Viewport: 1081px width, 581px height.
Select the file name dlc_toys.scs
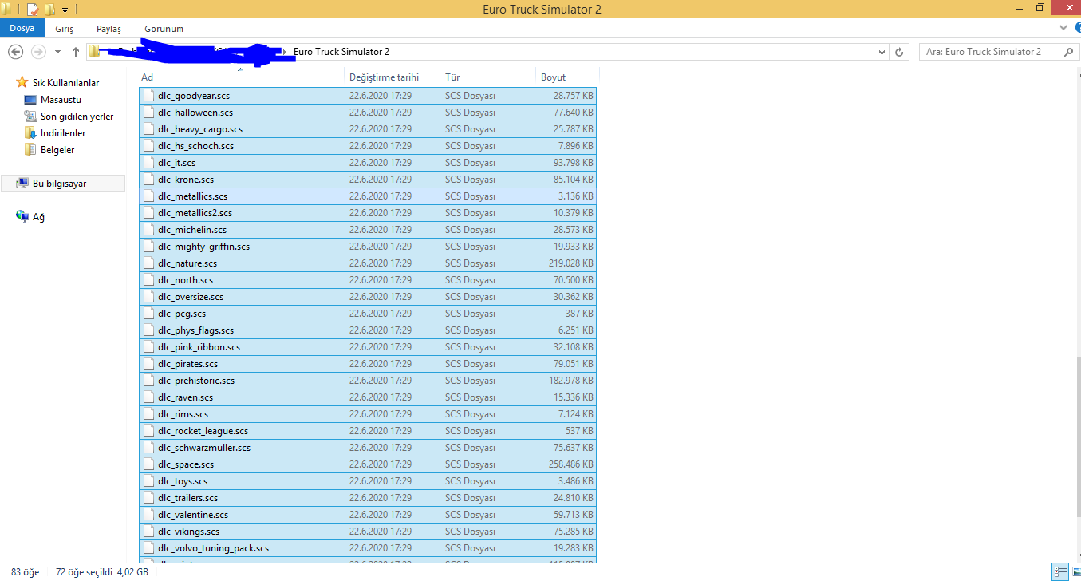pyautogui.click(x=183, y=481)
